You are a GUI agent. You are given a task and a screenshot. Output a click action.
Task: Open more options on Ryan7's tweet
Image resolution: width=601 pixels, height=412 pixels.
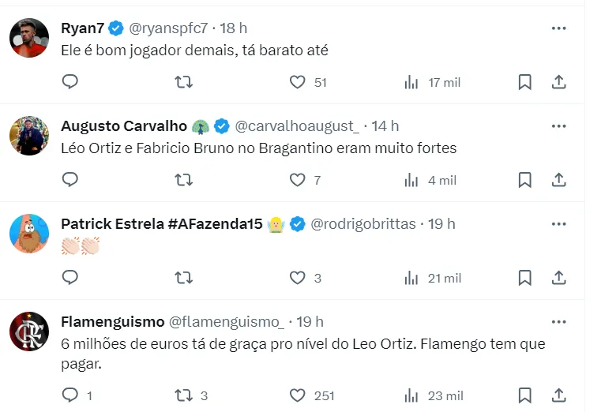pyautogui.click(x=558, y=28)
